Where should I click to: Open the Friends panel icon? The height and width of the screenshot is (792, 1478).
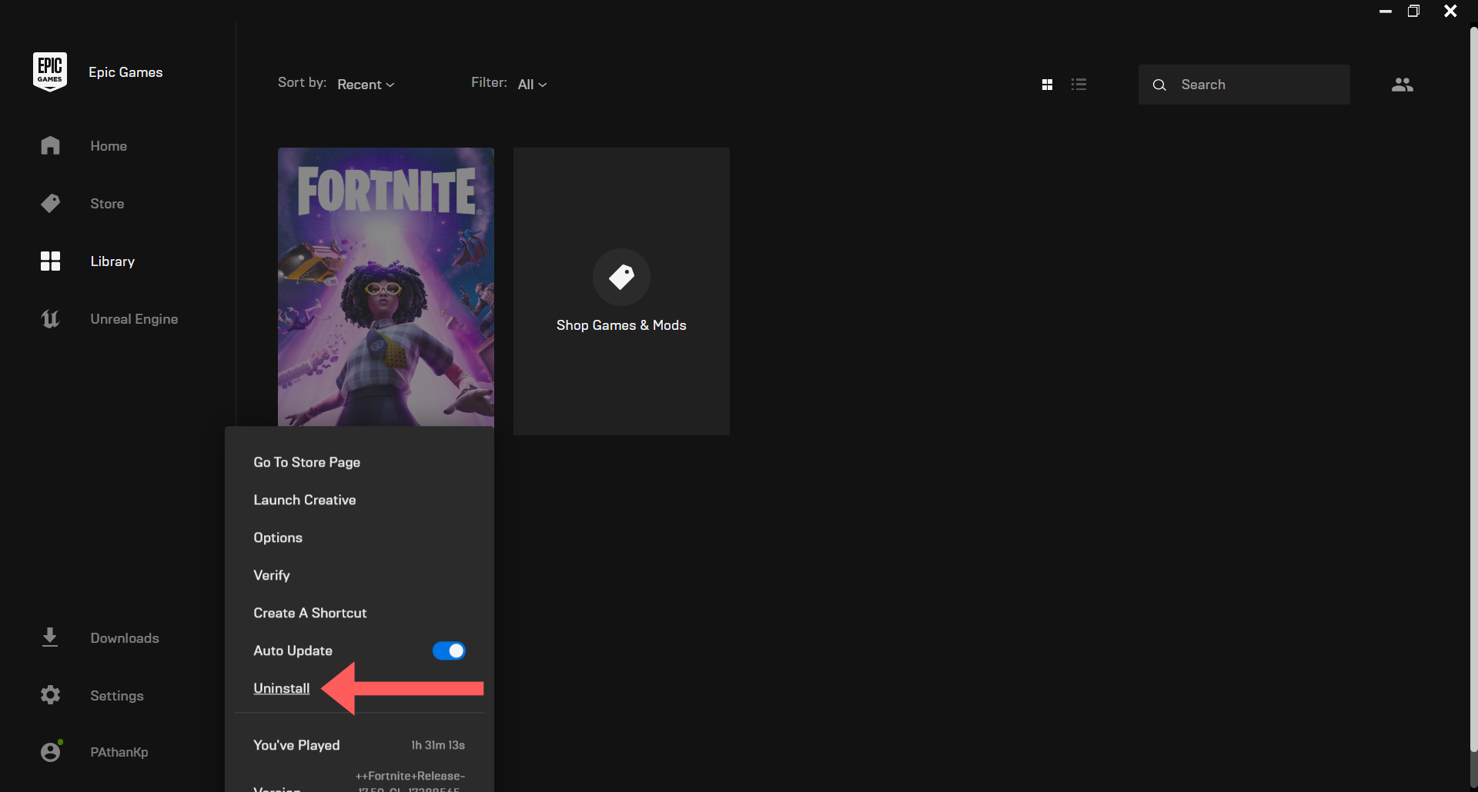pyautogui.click(x=1402, y=85)
